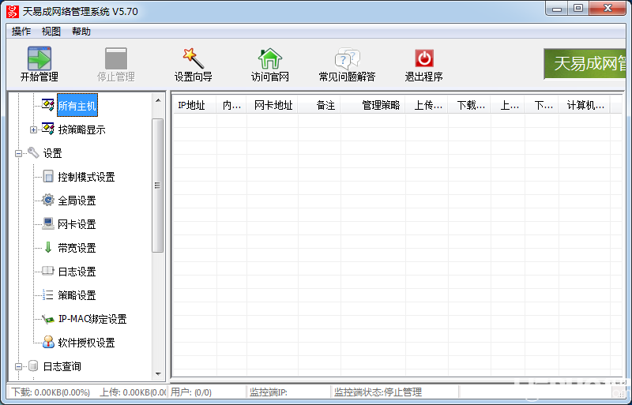The height and width of the screenshot is (405, 632).
Task: Expand the 按策略显示 tree node
Action: point(33,129)
